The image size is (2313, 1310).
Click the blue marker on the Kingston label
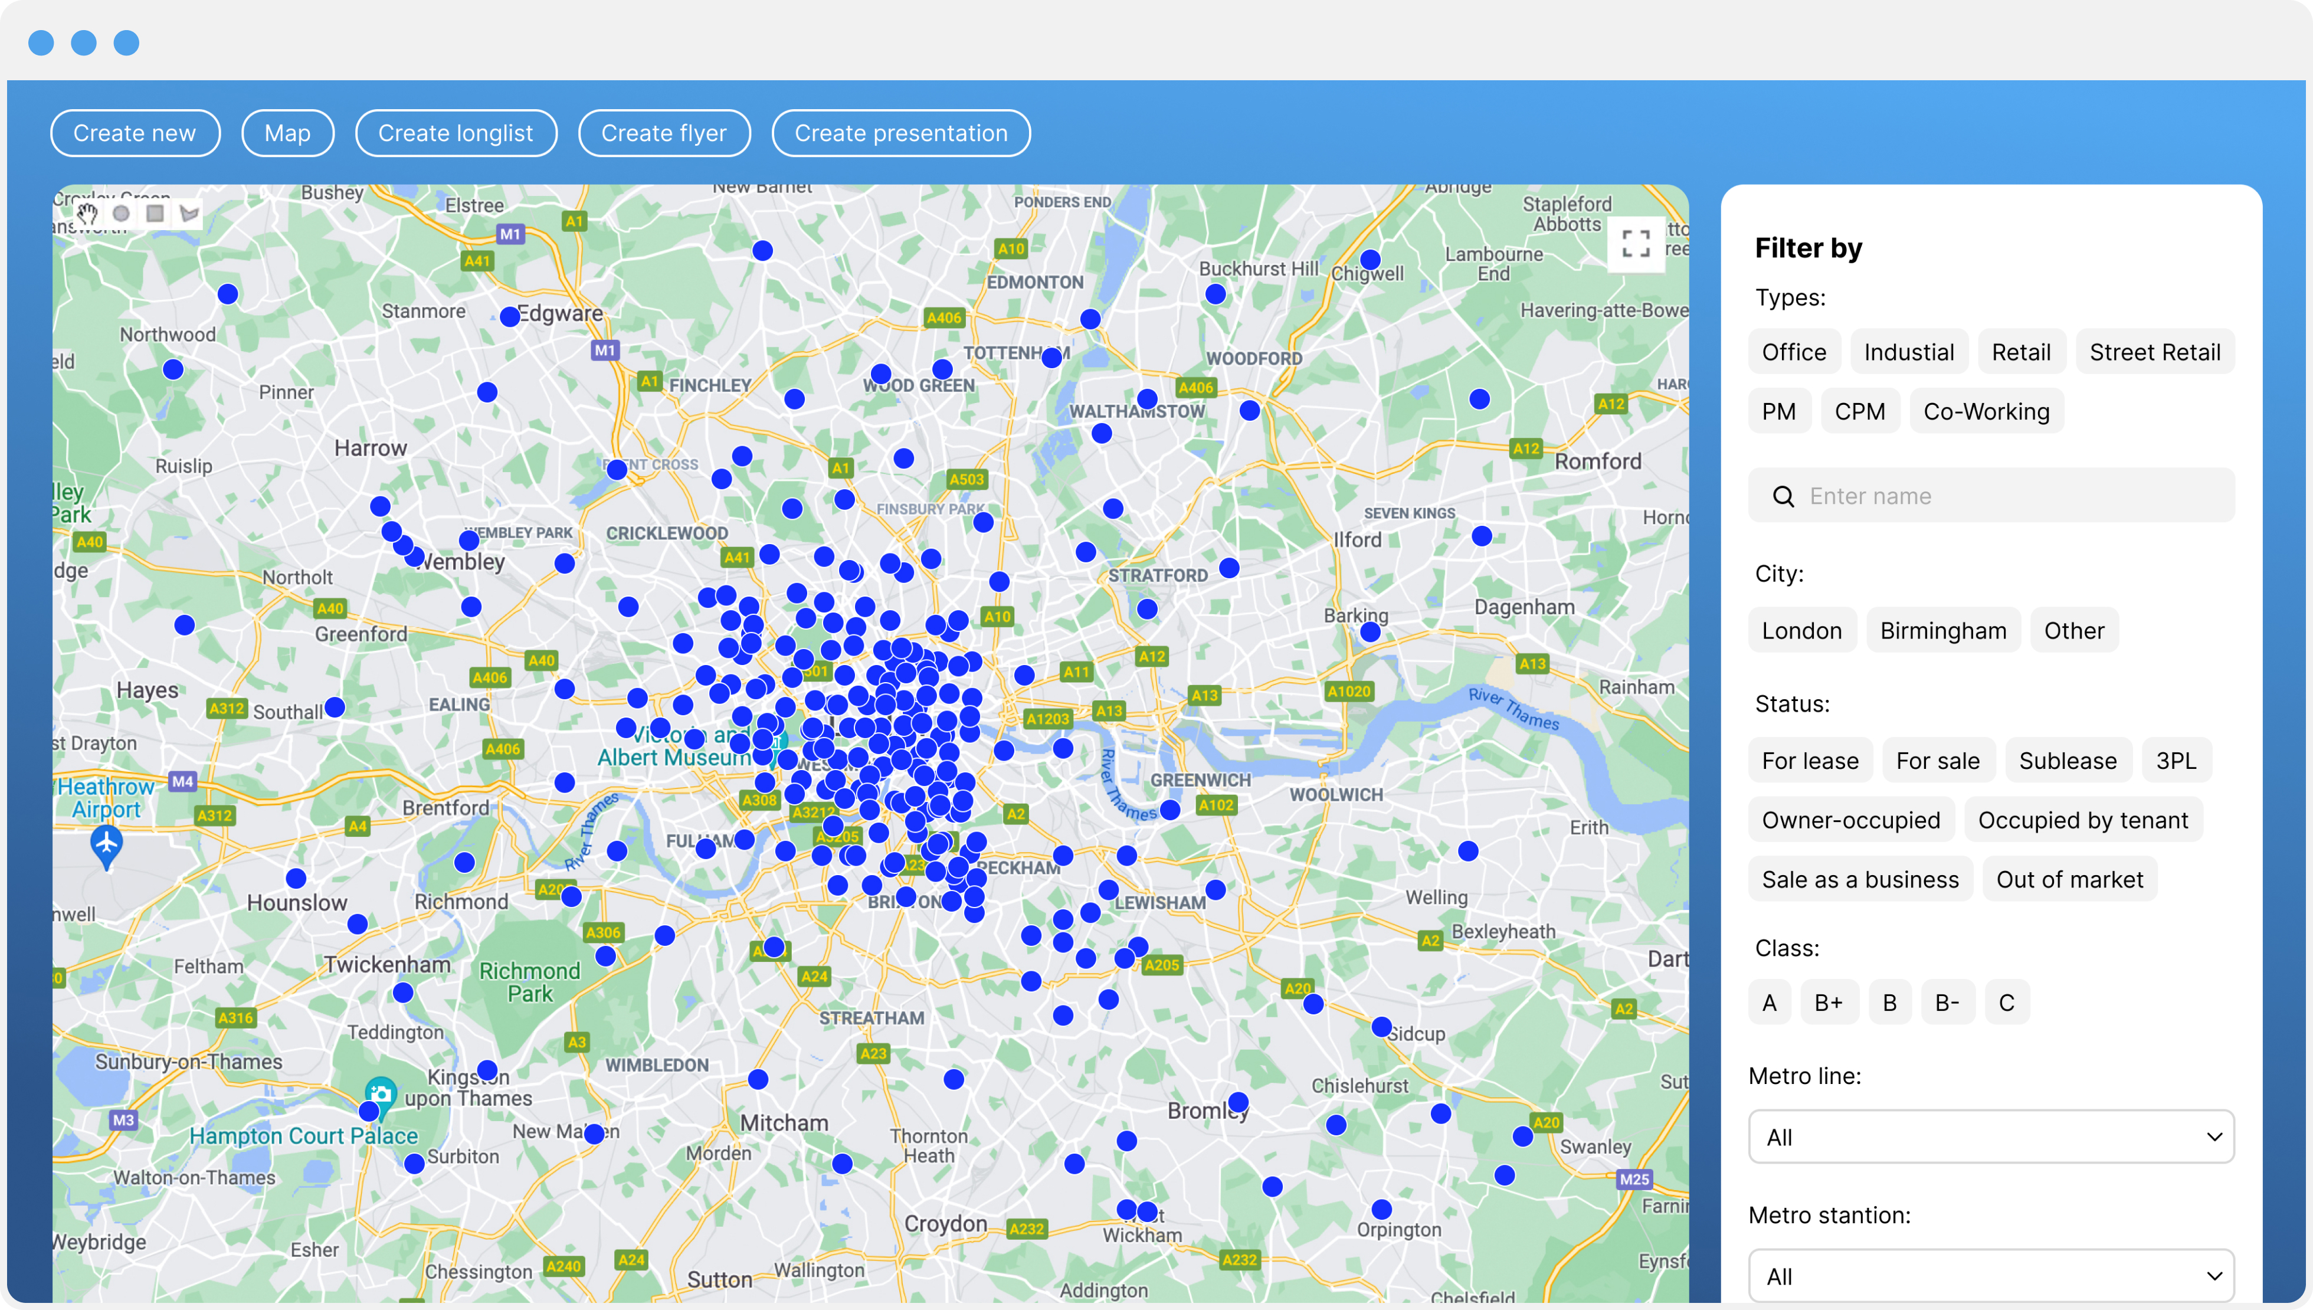point(487,1070)
